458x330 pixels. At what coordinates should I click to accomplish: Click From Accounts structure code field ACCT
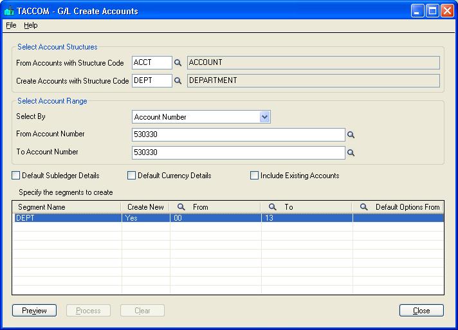[x=152, y=62]
